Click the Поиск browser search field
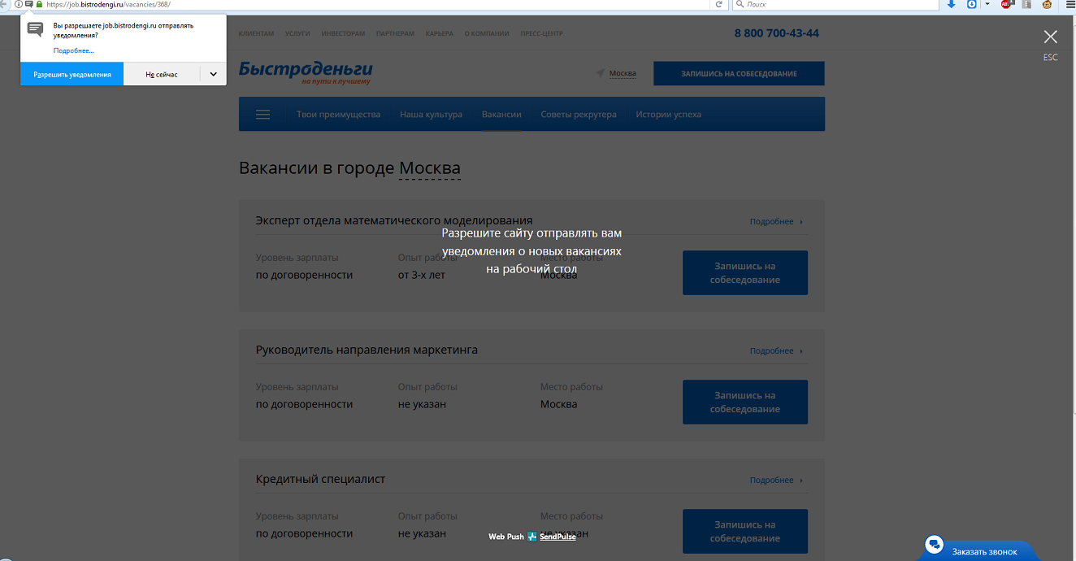 click(835, 4)
